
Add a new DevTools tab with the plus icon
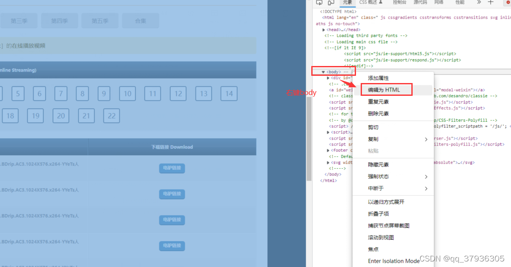(x=491, y=2)
